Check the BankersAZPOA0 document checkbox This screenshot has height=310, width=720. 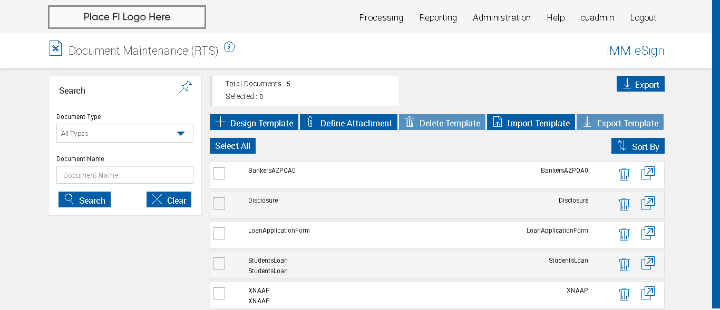tap(219, 173)
